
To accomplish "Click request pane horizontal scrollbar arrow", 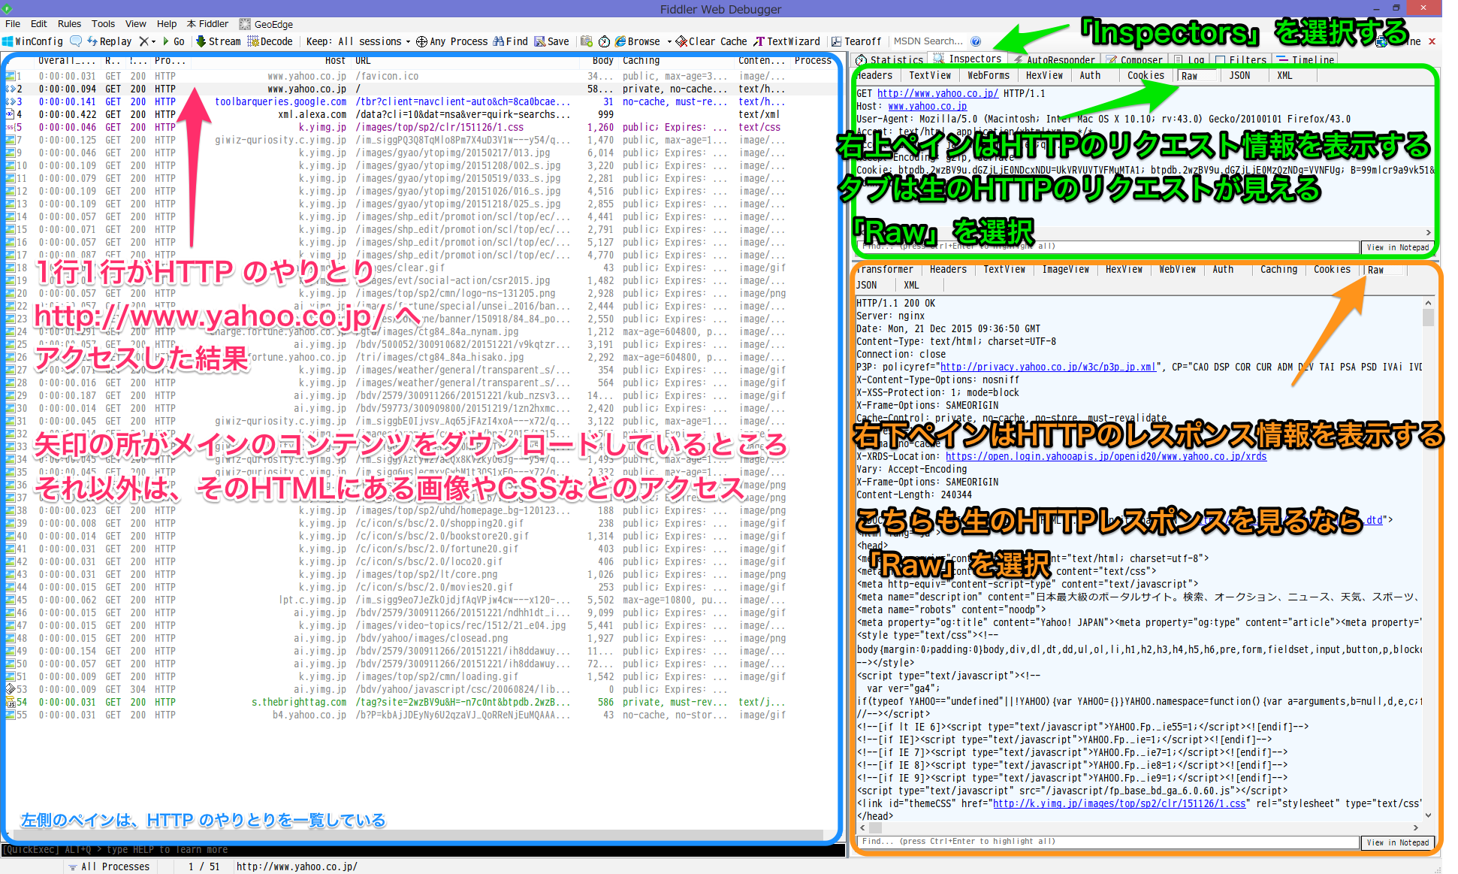I will point(1428,232).
